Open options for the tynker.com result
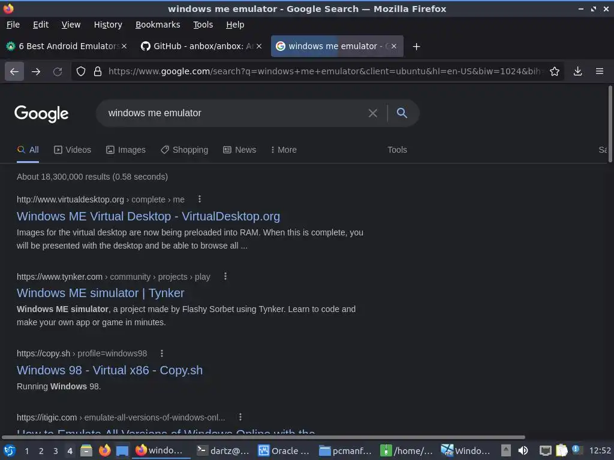The height and width of the screenshot is (460, 614). coord(225,277)
